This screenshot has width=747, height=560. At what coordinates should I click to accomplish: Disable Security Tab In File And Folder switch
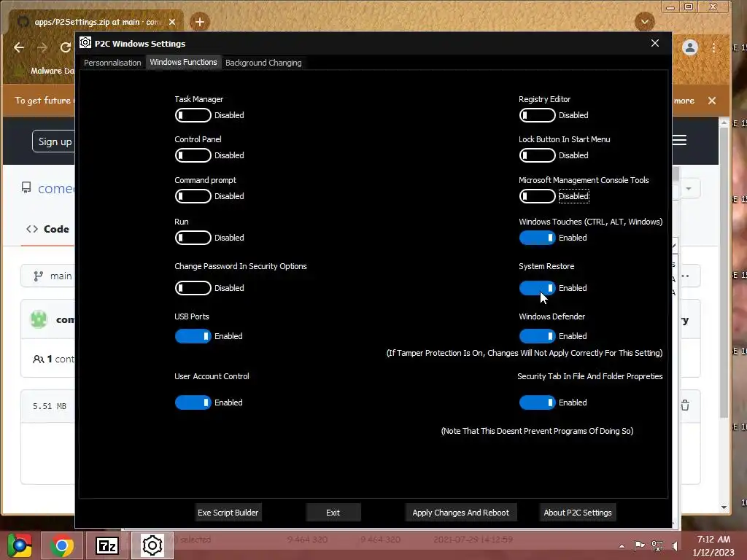click(x=537, y=402)
